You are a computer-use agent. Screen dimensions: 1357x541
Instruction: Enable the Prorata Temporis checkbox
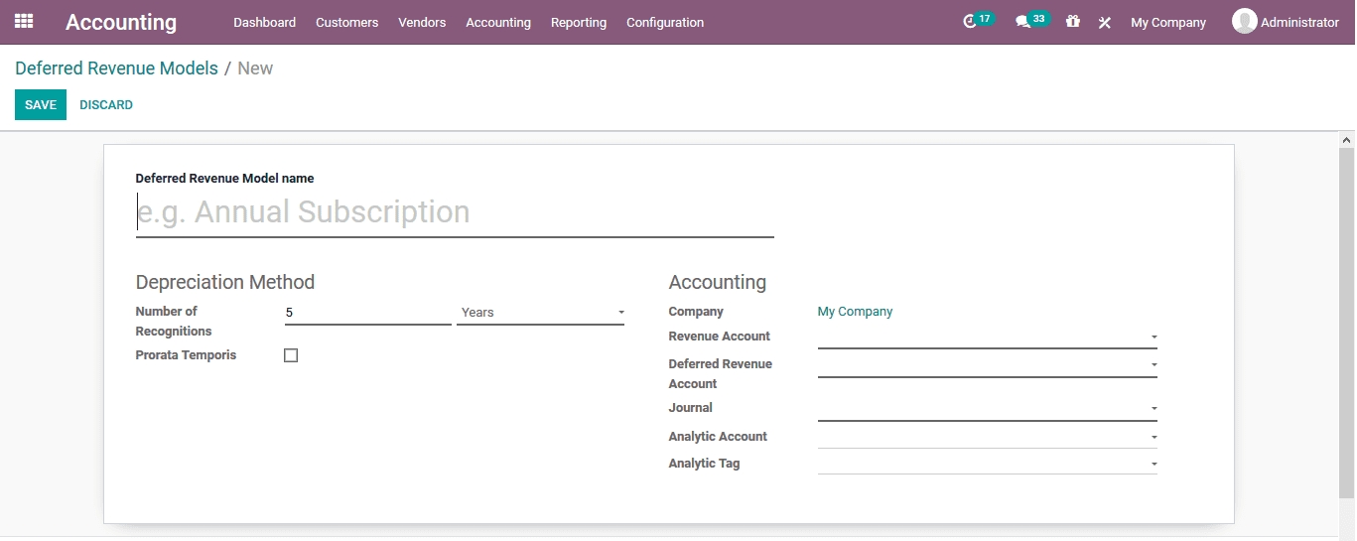tap(291, 355)
